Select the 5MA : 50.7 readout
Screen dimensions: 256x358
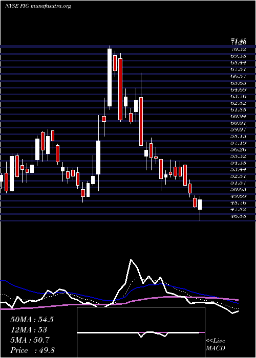pyautogui.click(x=30, y=340)
